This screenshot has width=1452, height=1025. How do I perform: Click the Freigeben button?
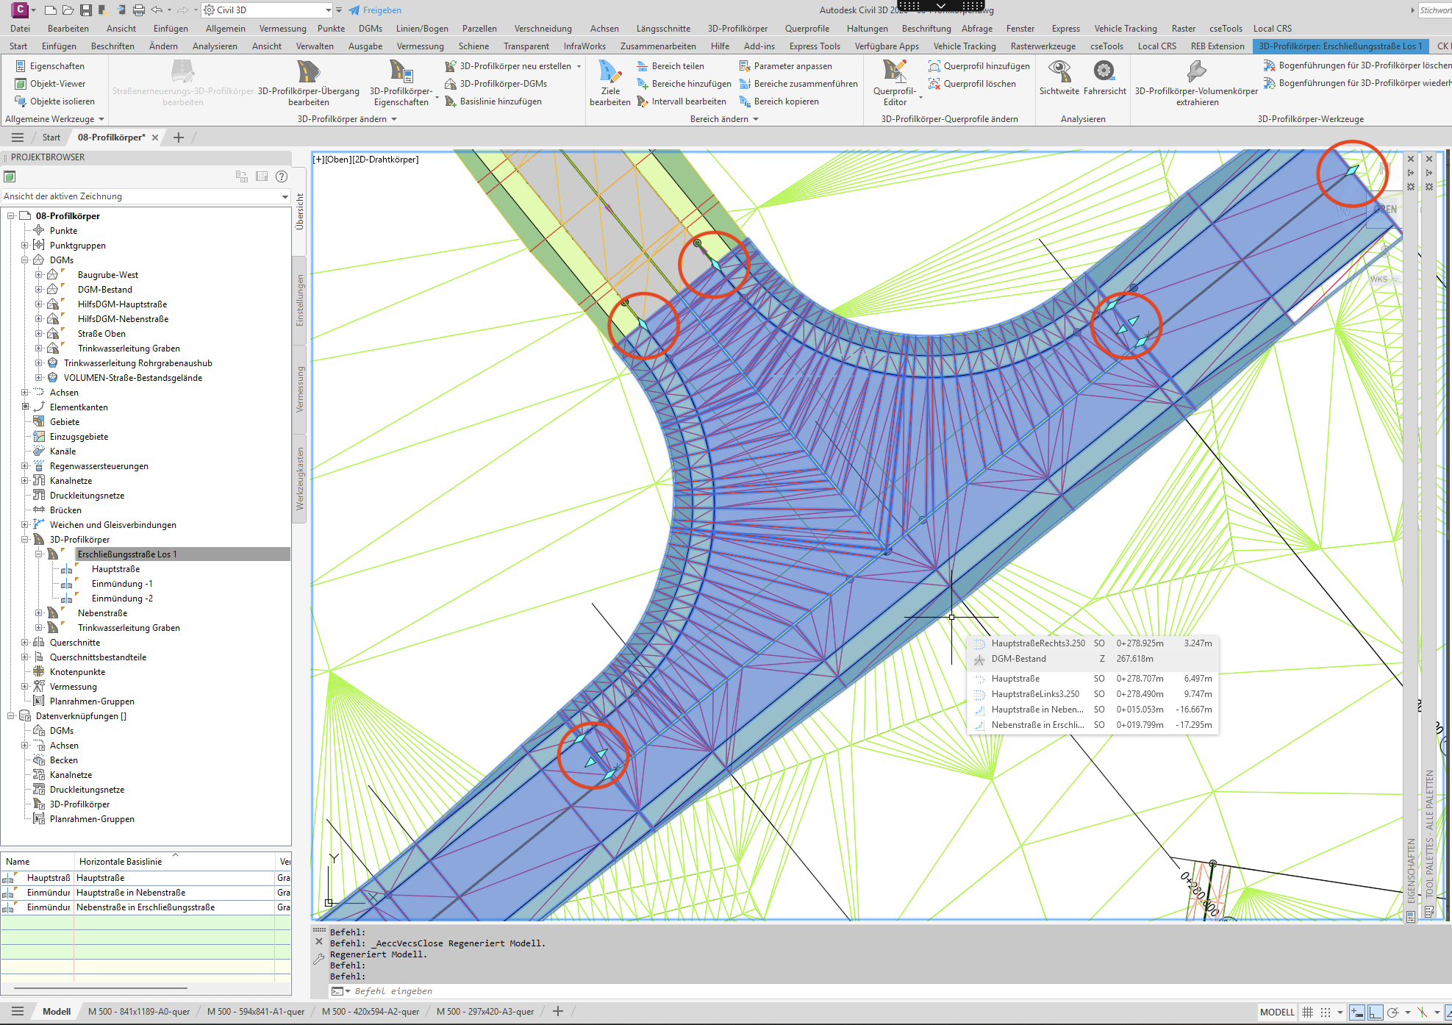tap(375, 10)
